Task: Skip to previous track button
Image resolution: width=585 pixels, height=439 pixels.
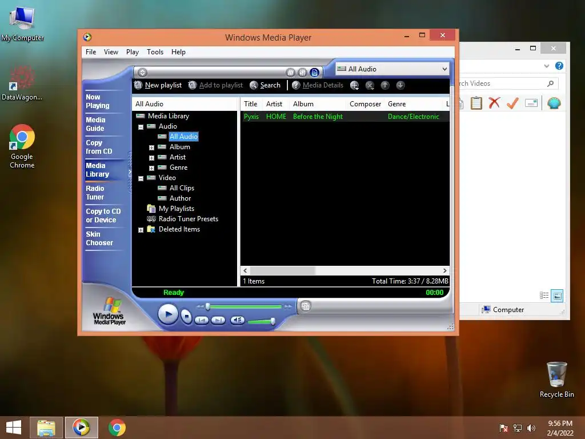Action: click(202, 320)
